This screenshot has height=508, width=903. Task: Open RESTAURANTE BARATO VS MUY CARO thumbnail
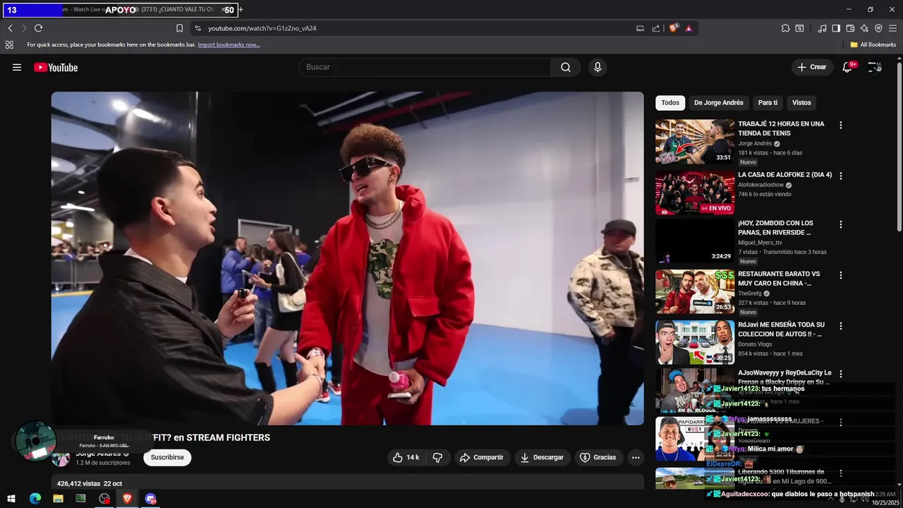tap(695, 291)
